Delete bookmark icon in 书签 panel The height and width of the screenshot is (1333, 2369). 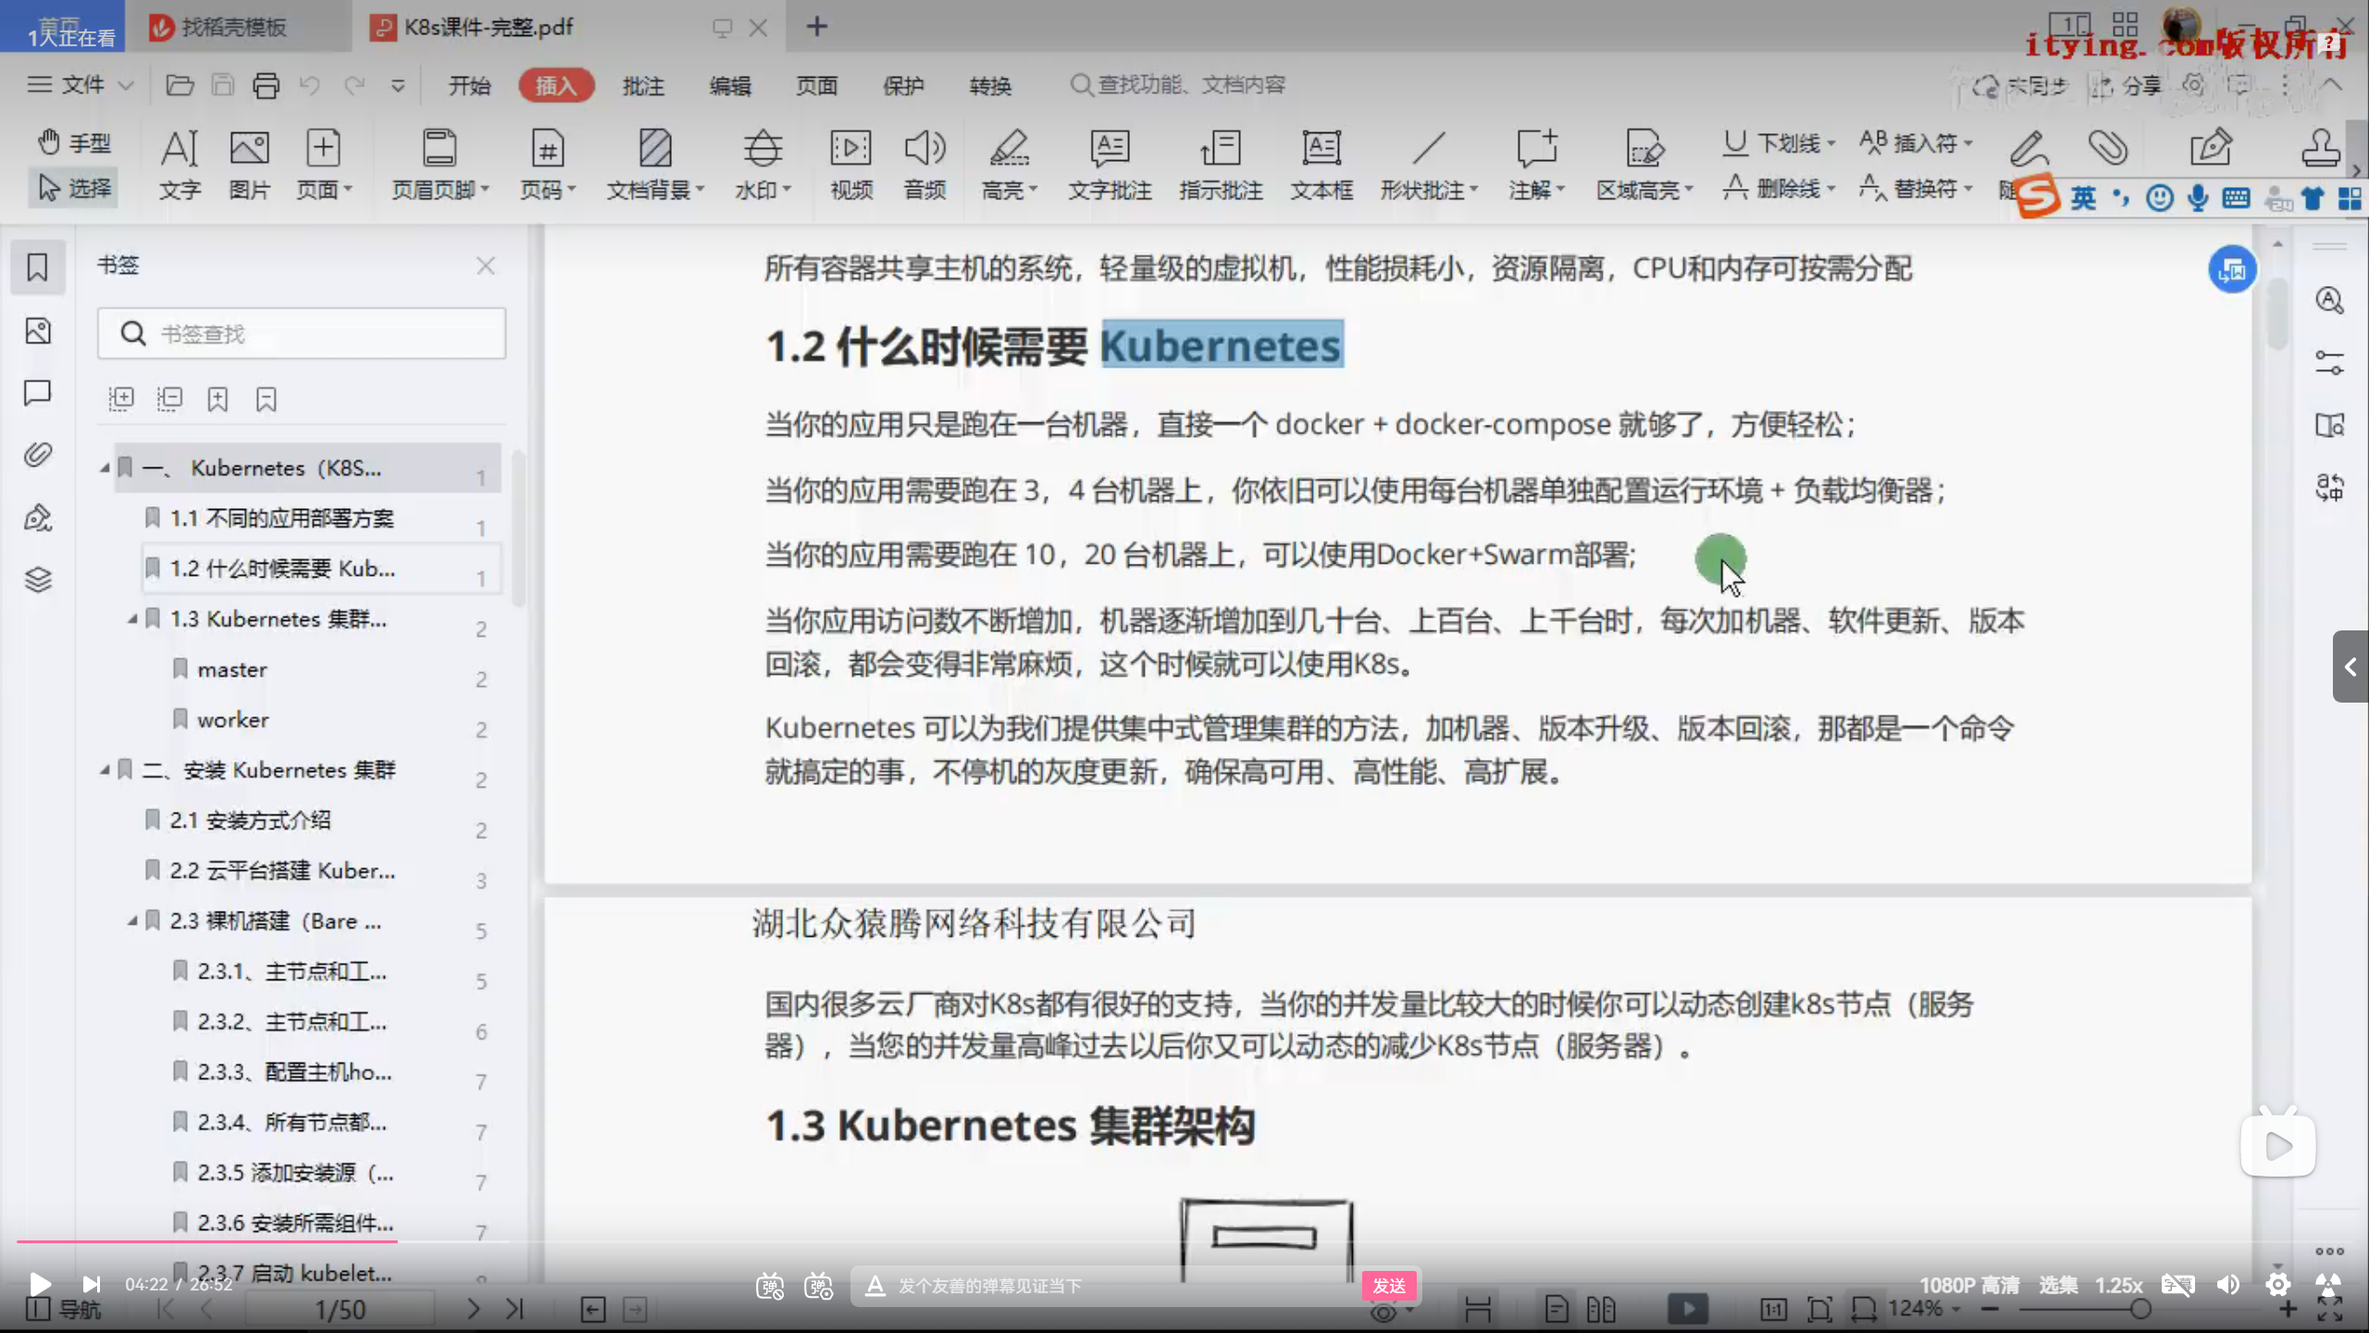[267, 399]
